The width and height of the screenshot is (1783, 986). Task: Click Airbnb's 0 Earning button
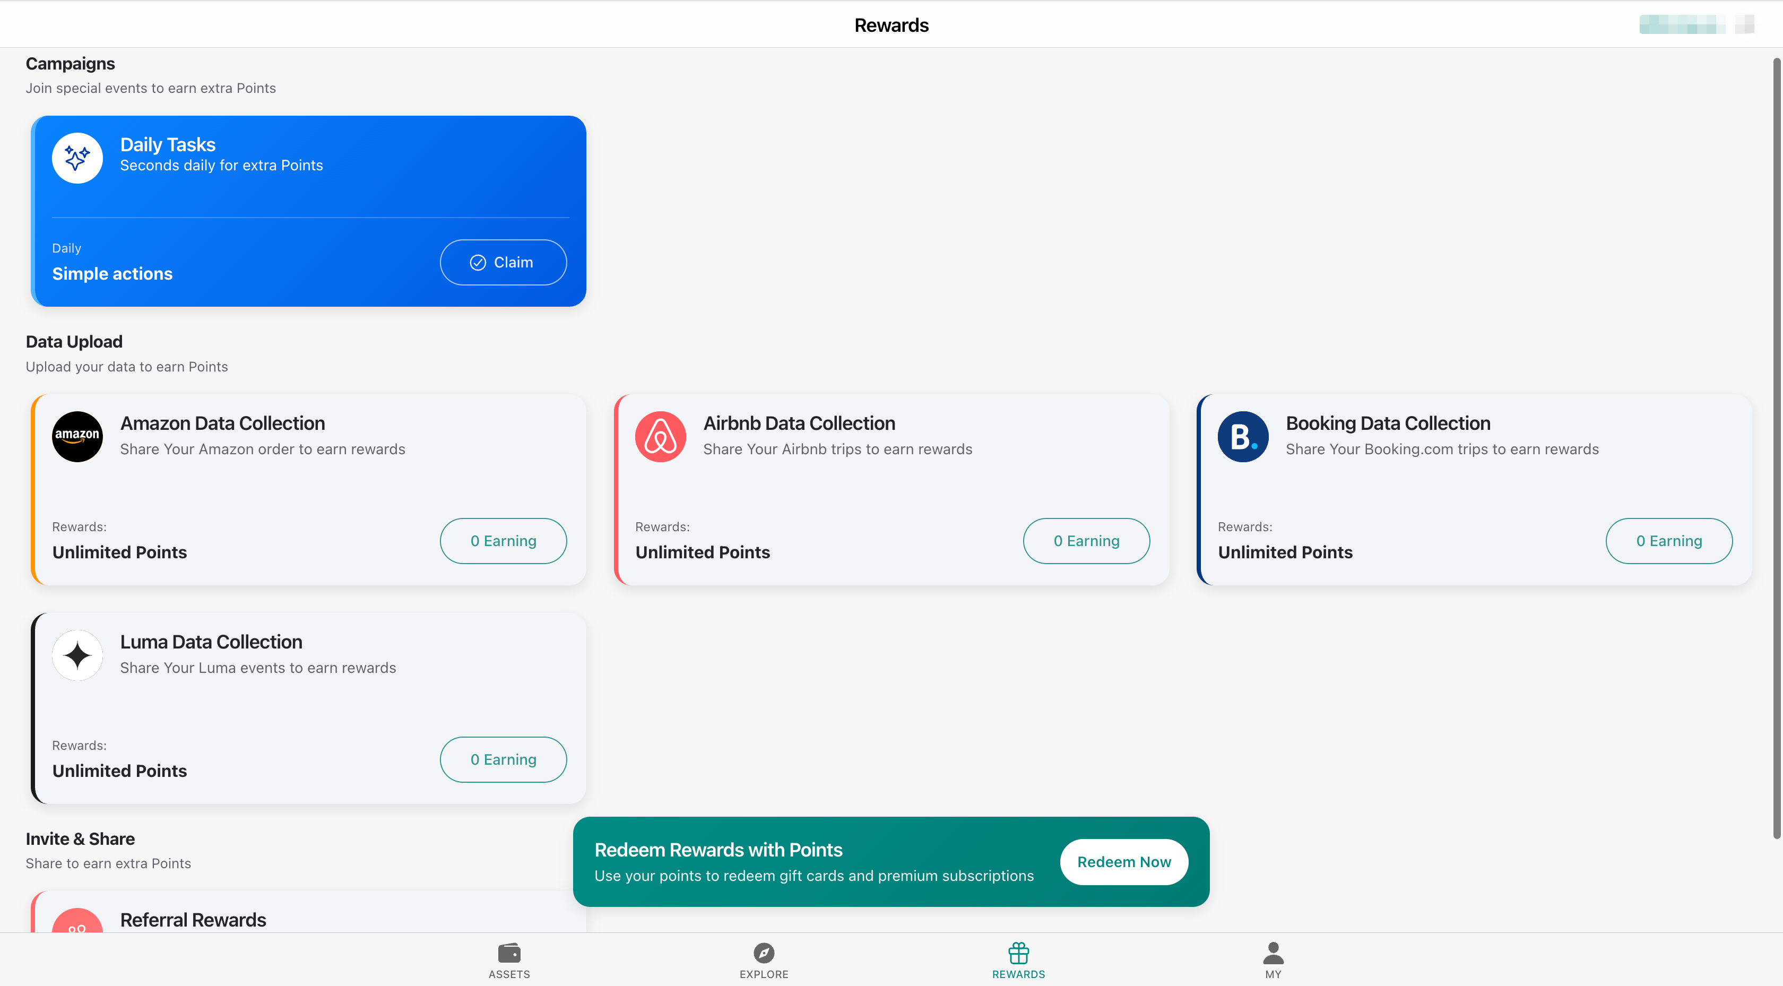(1086, 541)
